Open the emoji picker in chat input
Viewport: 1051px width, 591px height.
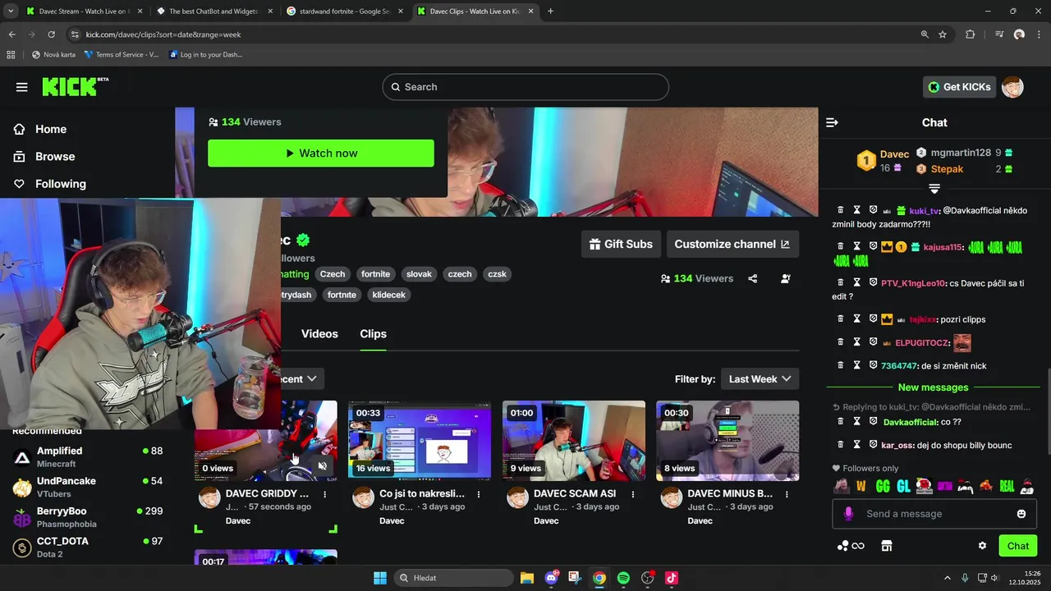pyautogui.click(x=1021, y=514)
